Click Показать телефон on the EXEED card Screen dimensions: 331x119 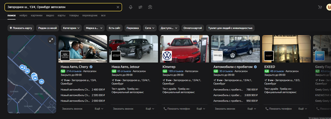[278, 109]
